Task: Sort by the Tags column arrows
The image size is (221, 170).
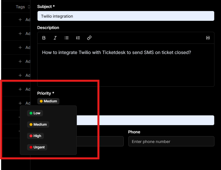Action: (29, 7)
